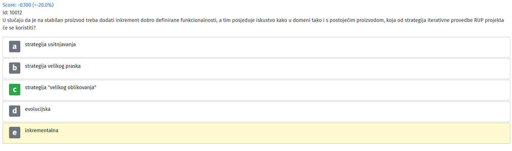Select answer letter badge a
Screen dimensions: 512x151
click(x=15, y=46)
